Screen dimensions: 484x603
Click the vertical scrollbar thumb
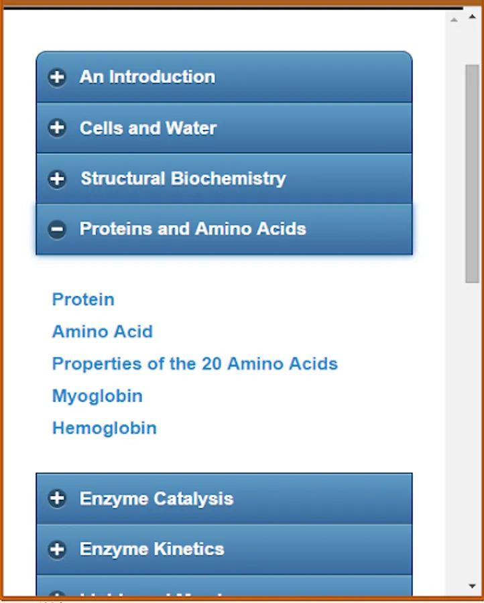coord(472,174)
